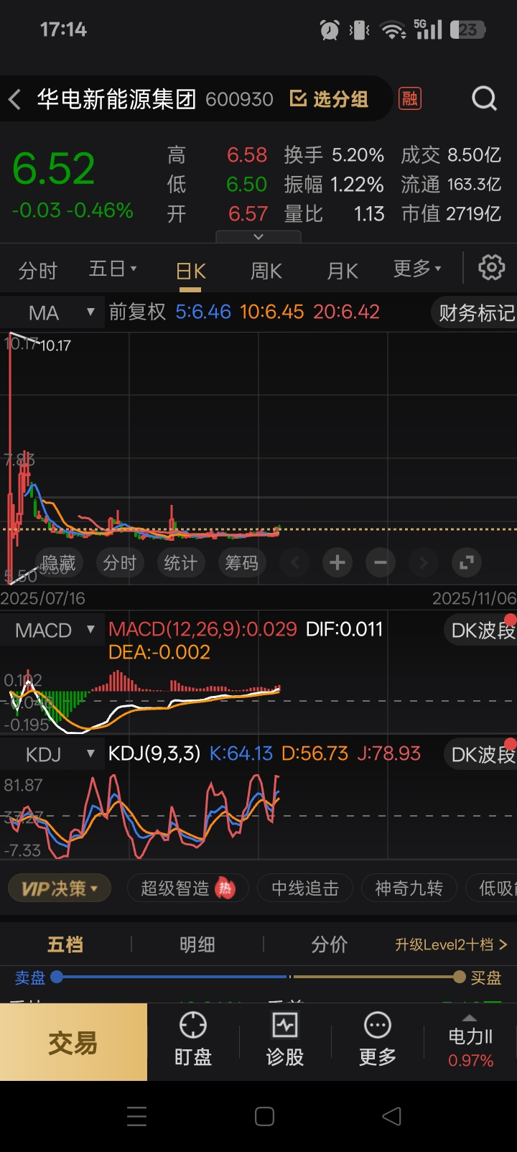
Task: Zoom in chart with plus button
Action: pos(337,562)
